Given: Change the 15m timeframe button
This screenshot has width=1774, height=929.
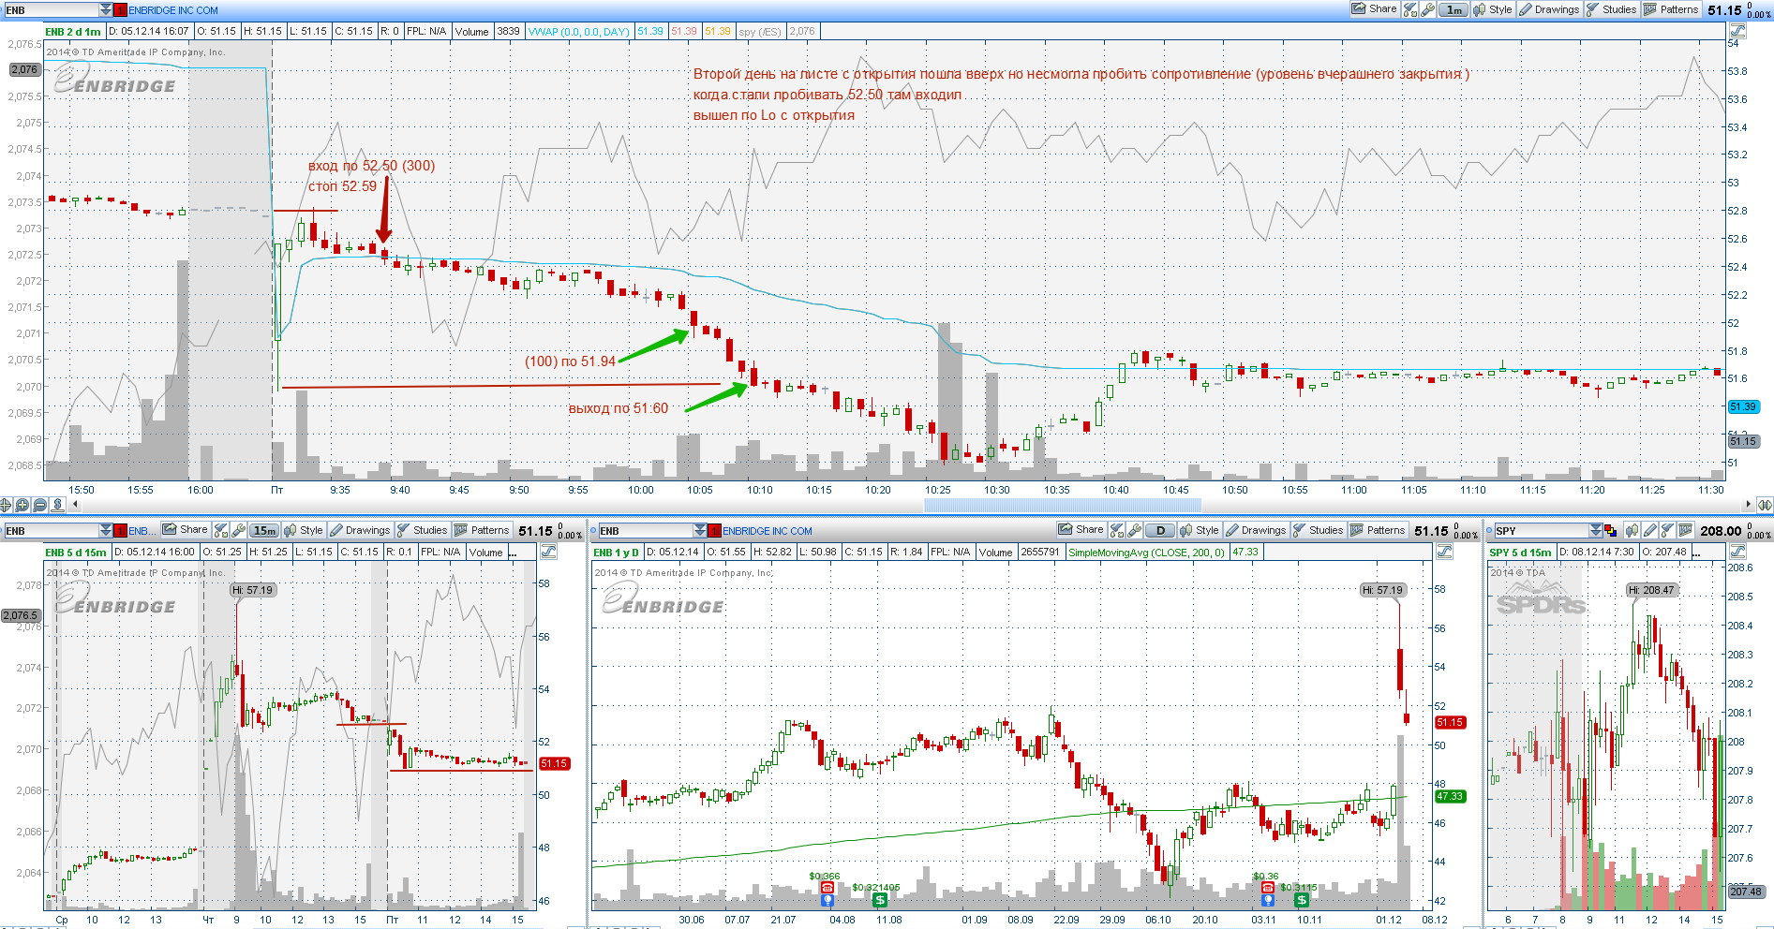Looking at the screenshot, I should (264, 530).
